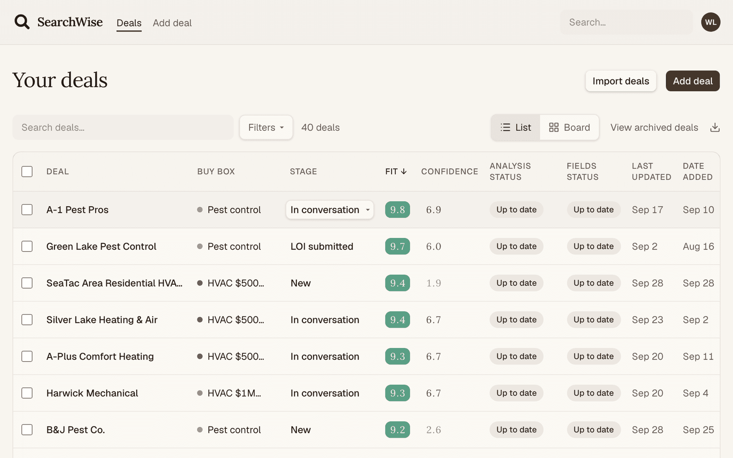Open the Harwick Mechanical deal

pyautogui.click(x=92, y=393)
